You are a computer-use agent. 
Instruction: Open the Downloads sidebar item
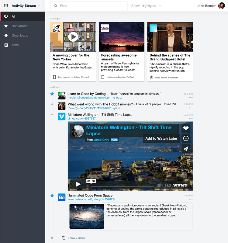20,36
